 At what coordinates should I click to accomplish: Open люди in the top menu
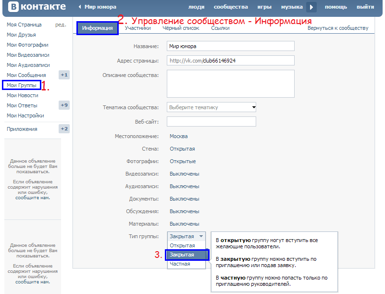196,7
